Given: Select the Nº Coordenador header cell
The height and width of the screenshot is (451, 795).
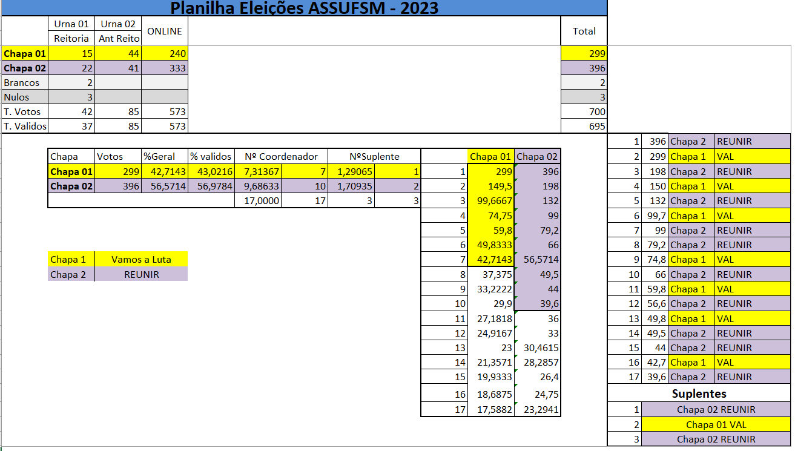Looking at the screenshot, I should point(281,156).
